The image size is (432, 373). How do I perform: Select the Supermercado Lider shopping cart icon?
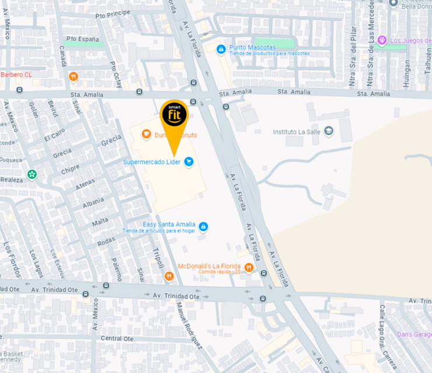coord(189,162)
